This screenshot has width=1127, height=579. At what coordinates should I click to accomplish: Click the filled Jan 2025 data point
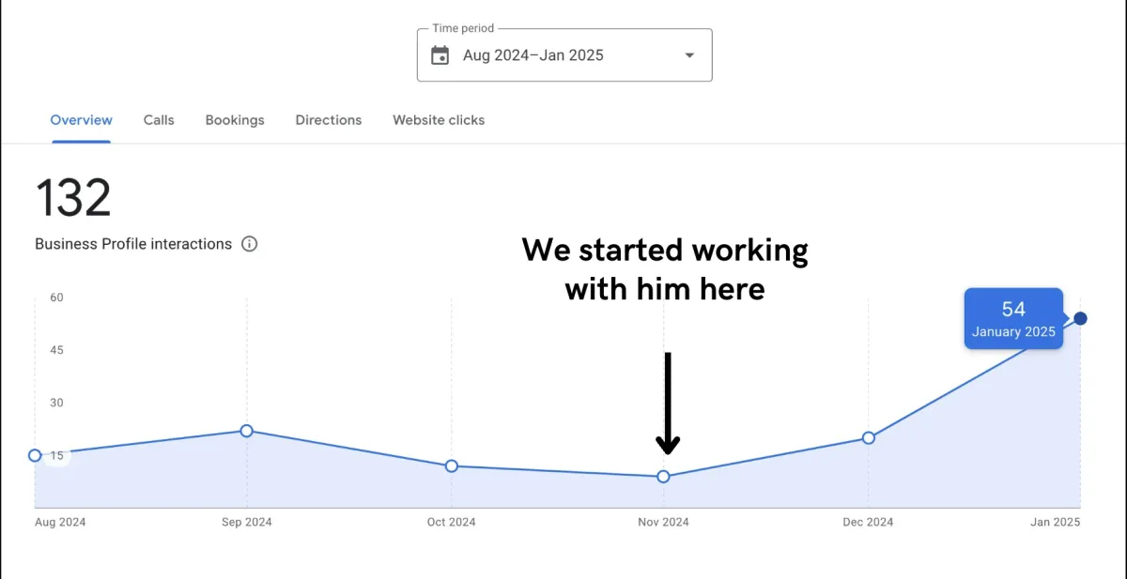point(1081,318)
